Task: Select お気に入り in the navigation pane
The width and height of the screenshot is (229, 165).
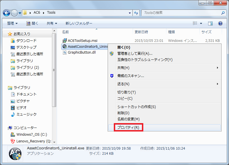Action: coord(22,34)
